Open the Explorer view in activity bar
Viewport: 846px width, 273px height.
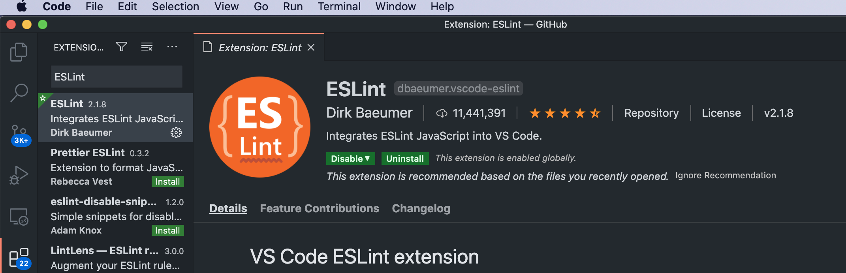coord(19,52)
